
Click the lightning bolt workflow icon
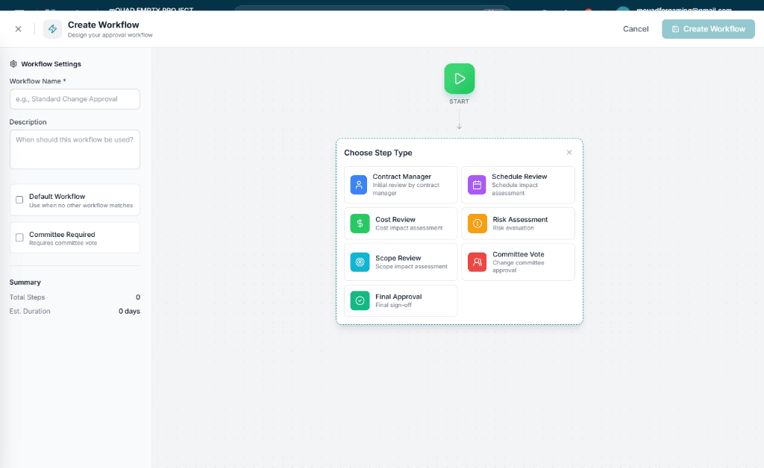[x=52, y=29]
